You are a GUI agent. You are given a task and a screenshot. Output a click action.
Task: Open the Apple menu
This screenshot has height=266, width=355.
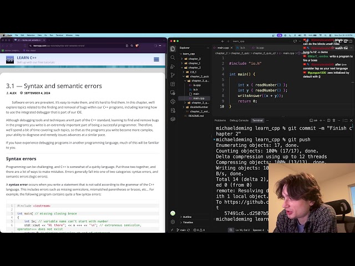[x=4, y=35]
